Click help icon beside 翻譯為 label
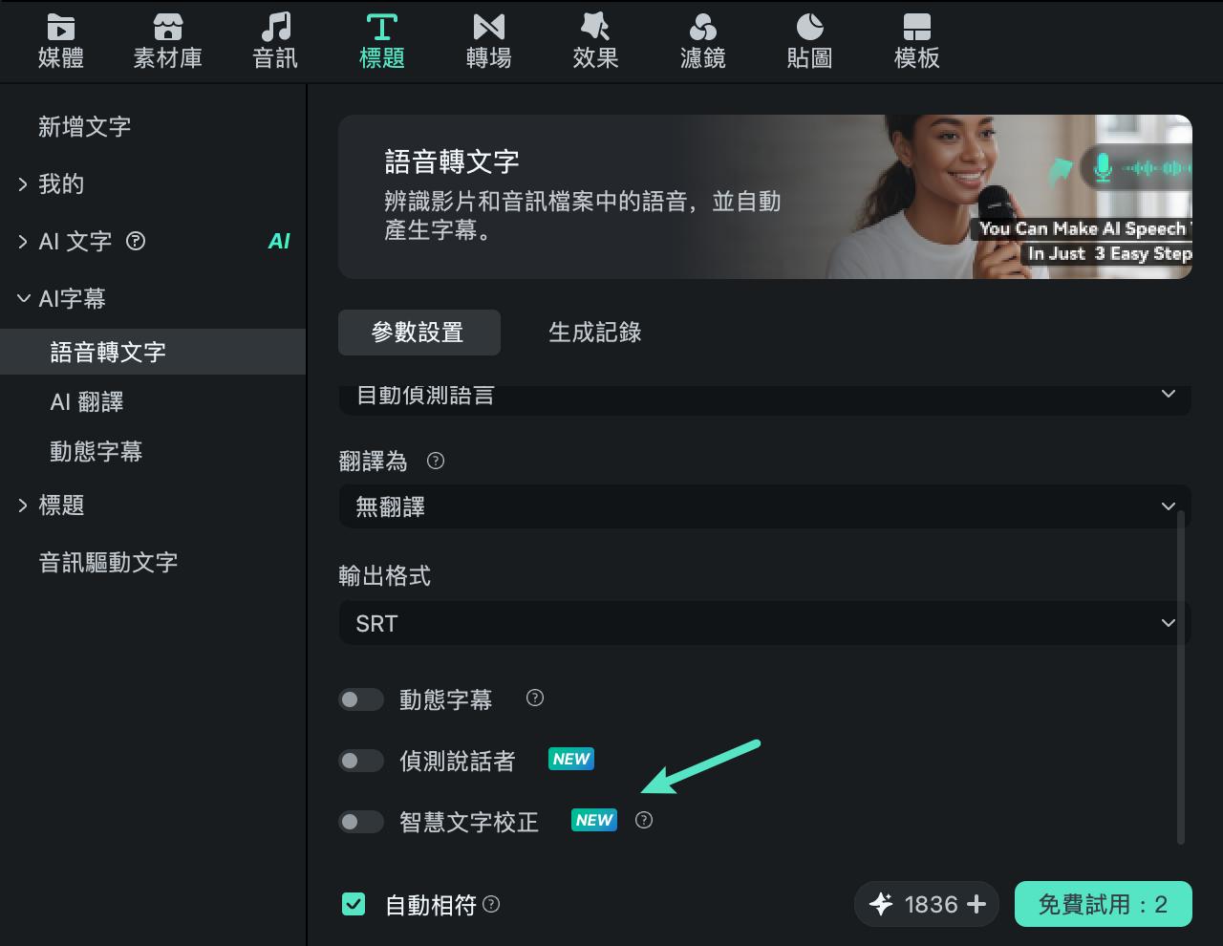This screenshot has width=1223, height=946. 436,461
